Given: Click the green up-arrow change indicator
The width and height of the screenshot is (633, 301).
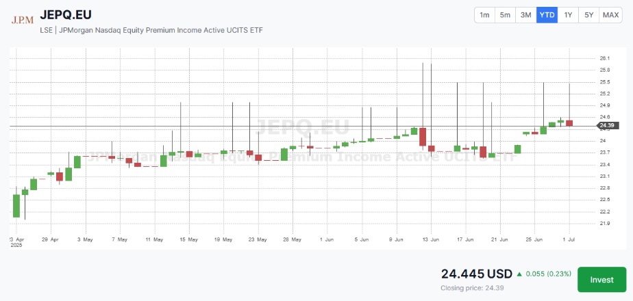Looking at the screenshot, I should (x=519, y=274).
